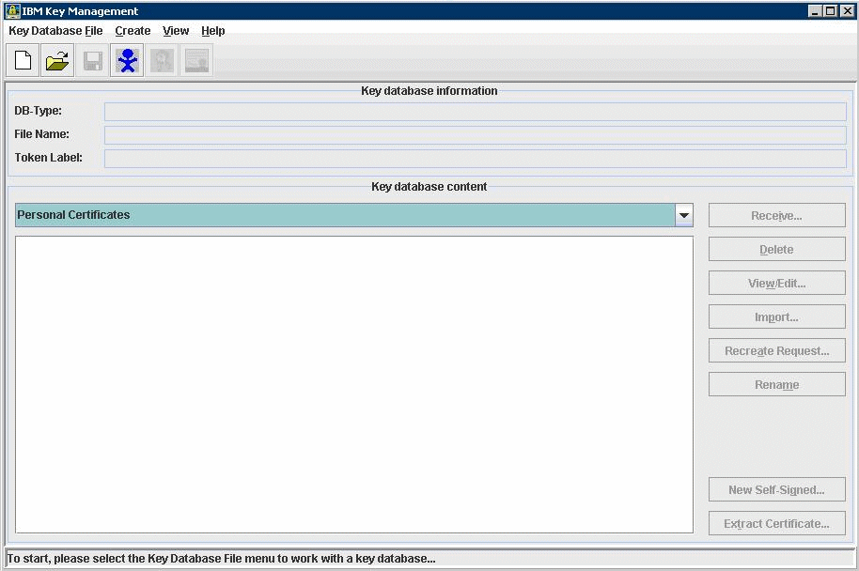Image resolution: width=859 pixels, height=571 pixels.
Task: Click the Token Label field
Action: coord(476,159)
